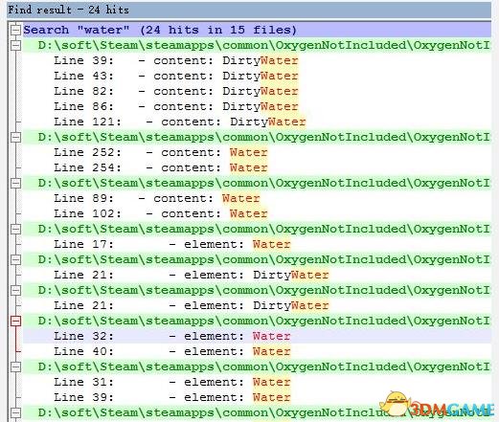Select the Search "water" (24 hits in 15 files) row
Viewport: 499px width, 422px height.
click(x=257, y=30)
